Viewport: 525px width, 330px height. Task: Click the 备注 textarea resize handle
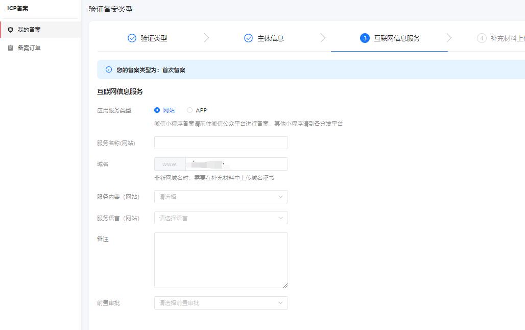coord(285,286)
